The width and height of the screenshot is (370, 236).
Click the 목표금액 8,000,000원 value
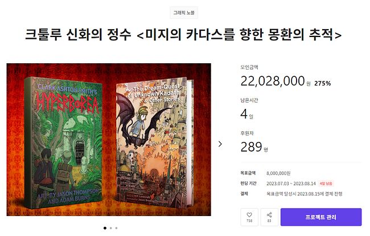coord(278,173)
